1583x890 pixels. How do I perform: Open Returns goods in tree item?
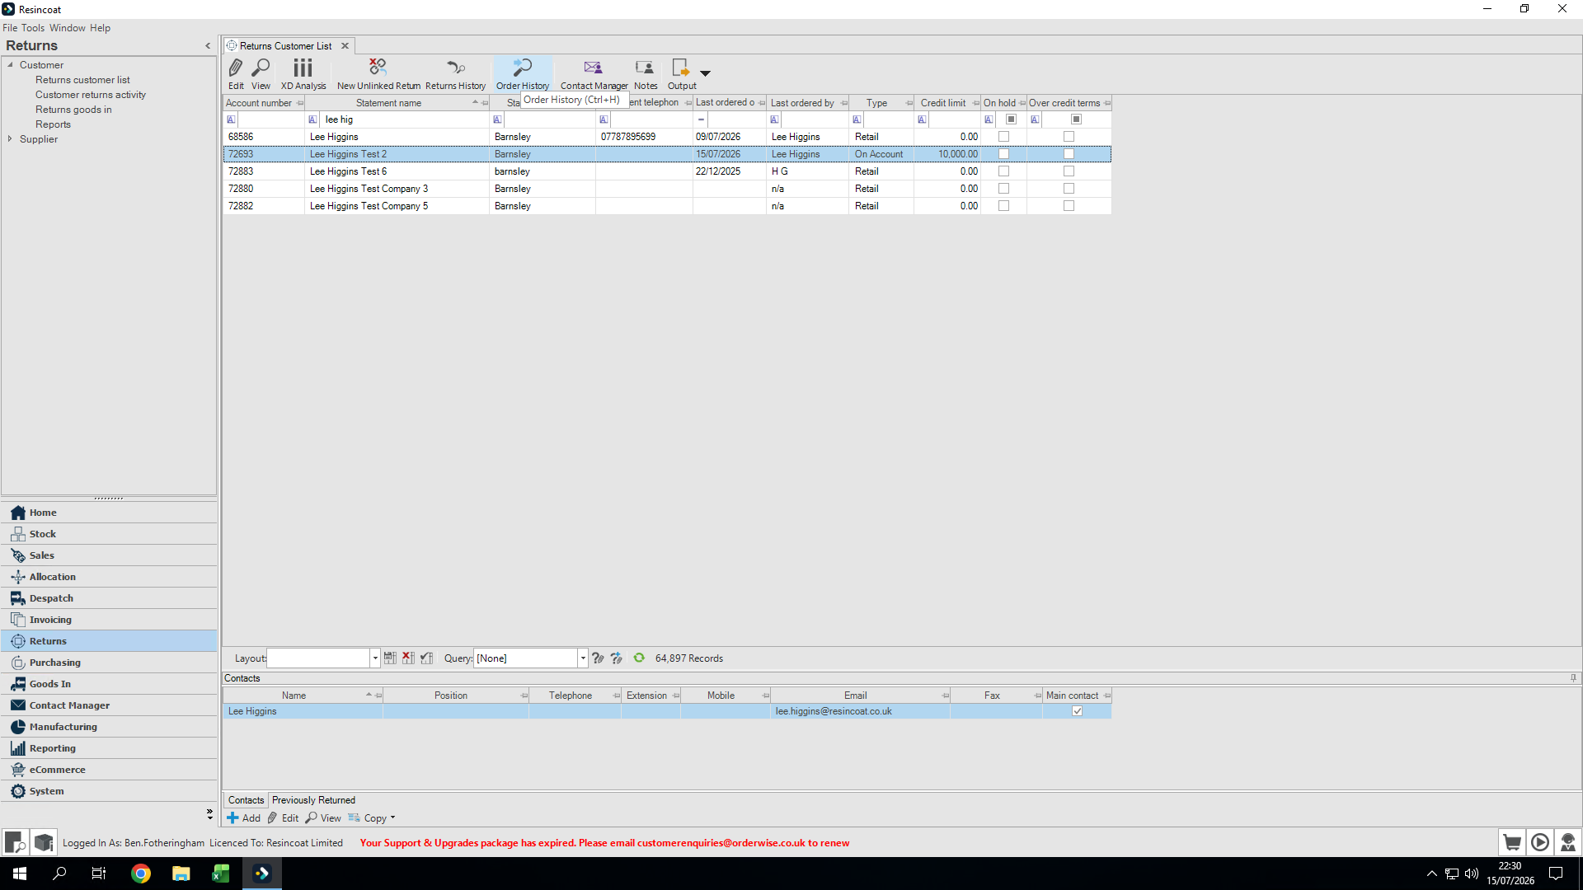click(x=73, y=110)
